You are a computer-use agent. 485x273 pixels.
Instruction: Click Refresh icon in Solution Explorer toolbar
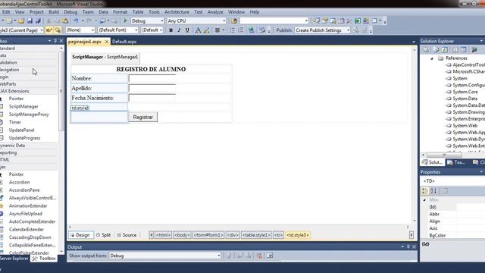coord(444,50)
